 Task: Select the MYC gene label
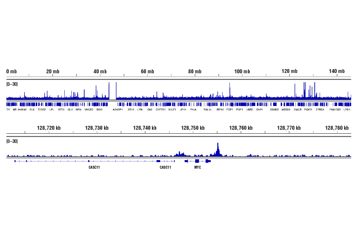coord(197,167)
